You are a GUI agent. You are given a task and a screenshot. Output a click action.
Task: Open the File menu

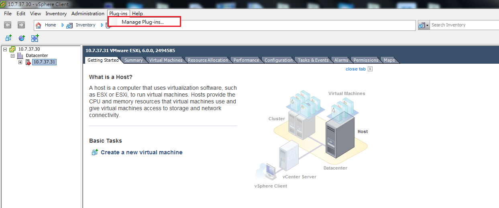[x=8, y=14]
